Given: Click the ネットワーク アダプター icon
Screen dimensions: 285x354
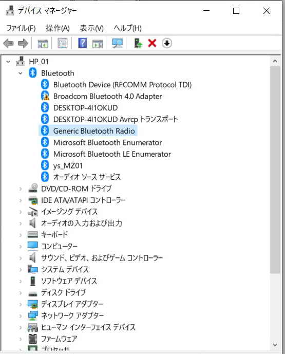Looking at the screenshot, I should [x=33, y=315].
